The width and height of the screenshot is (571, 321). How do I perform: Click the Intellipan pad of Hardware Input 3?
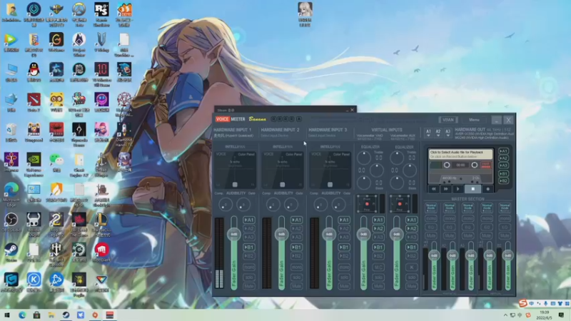coord(330,170)
